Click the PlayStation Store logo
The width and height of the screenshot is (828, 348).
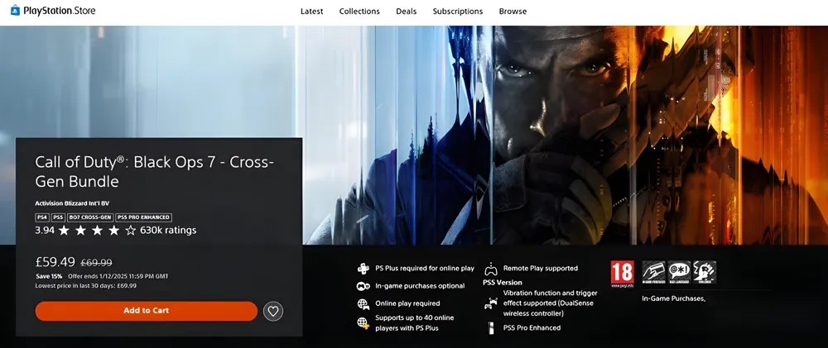[x=53, y=11]
